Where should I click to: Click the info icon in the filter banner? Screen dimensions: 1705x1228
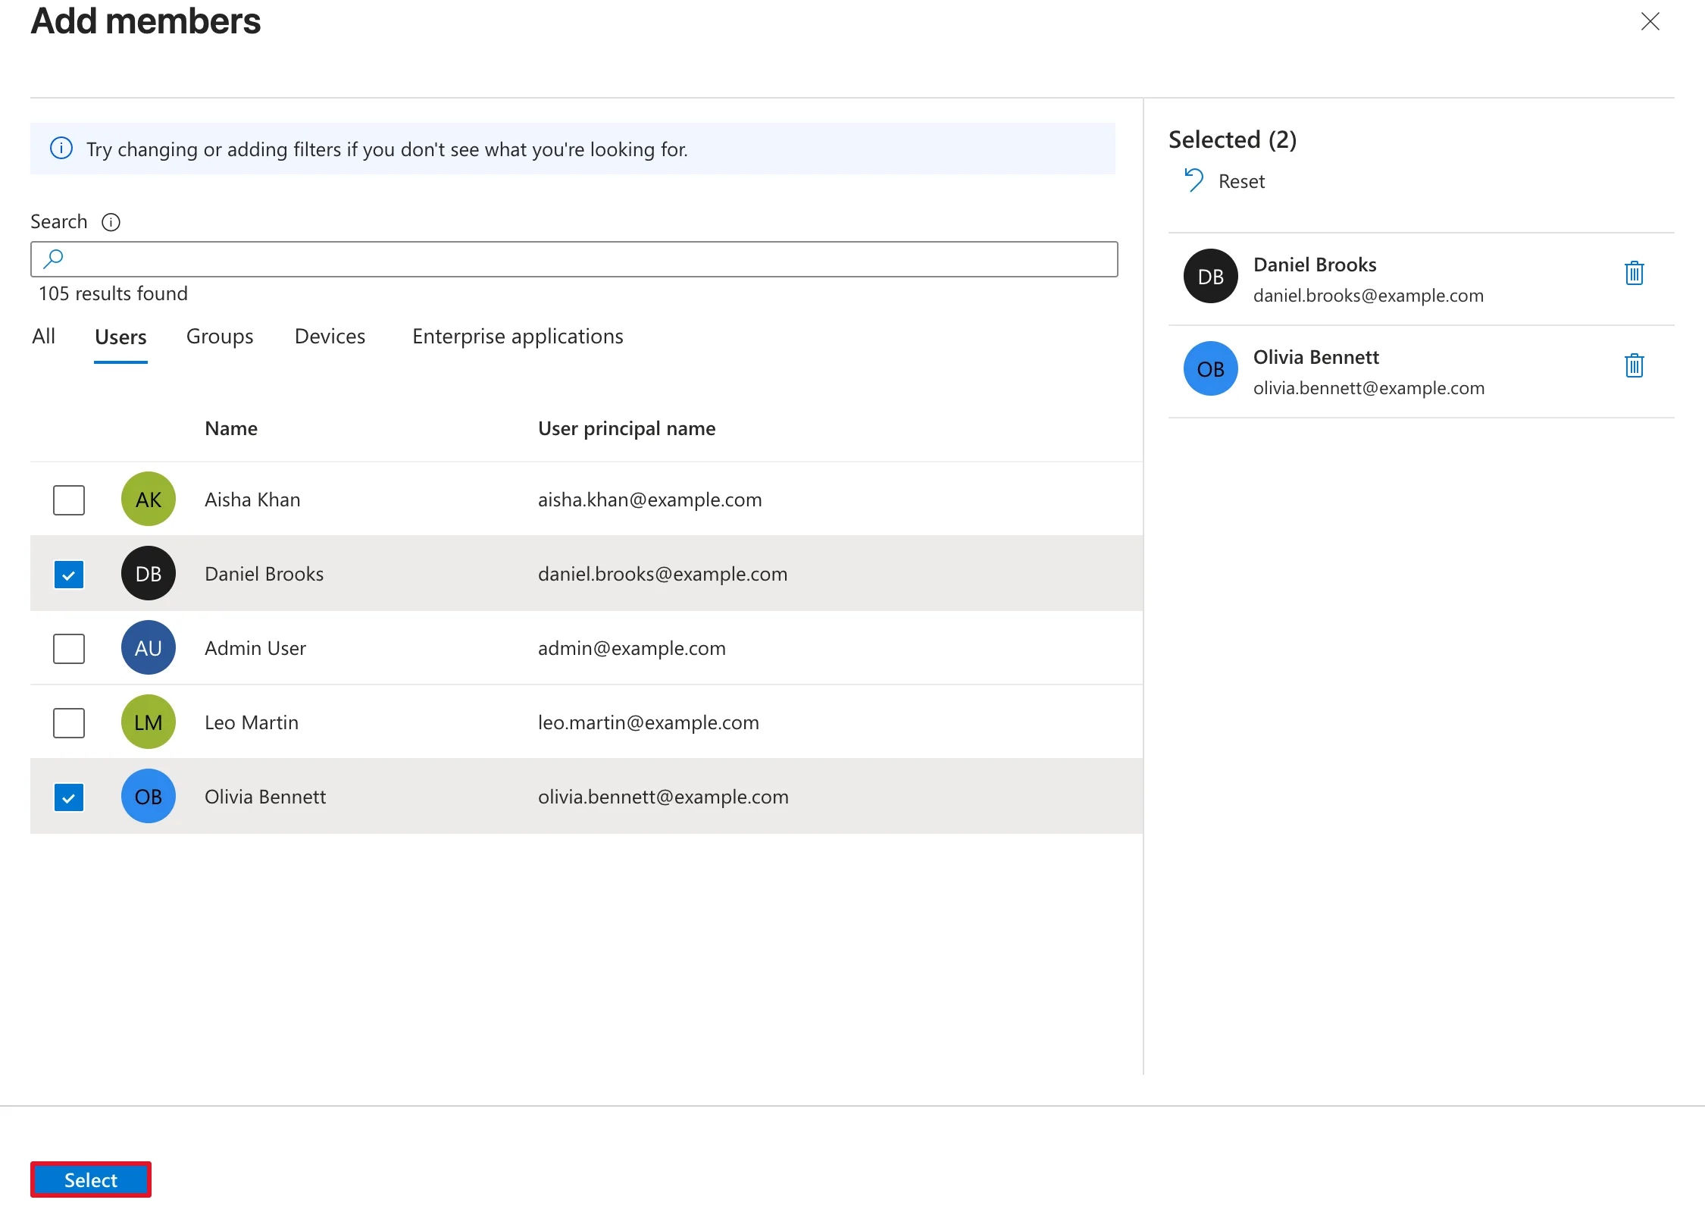tap(61, 148)
